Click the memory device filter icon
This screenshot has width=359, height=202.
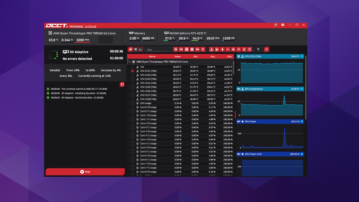click(197, 49)
